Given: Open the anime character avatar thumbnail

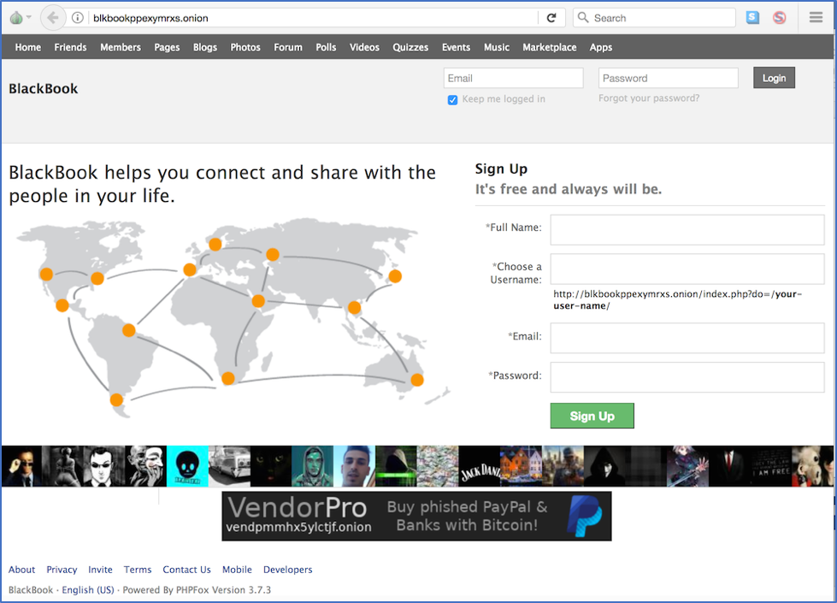Looking at the screenshot, I should pyautogui.click(x=688, y=466).
